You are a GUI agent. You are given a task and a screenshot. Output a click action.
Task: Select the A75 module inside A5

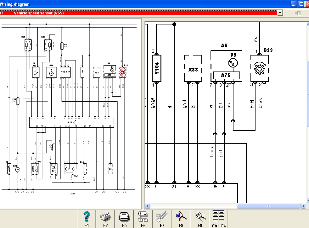click(226, 75)
